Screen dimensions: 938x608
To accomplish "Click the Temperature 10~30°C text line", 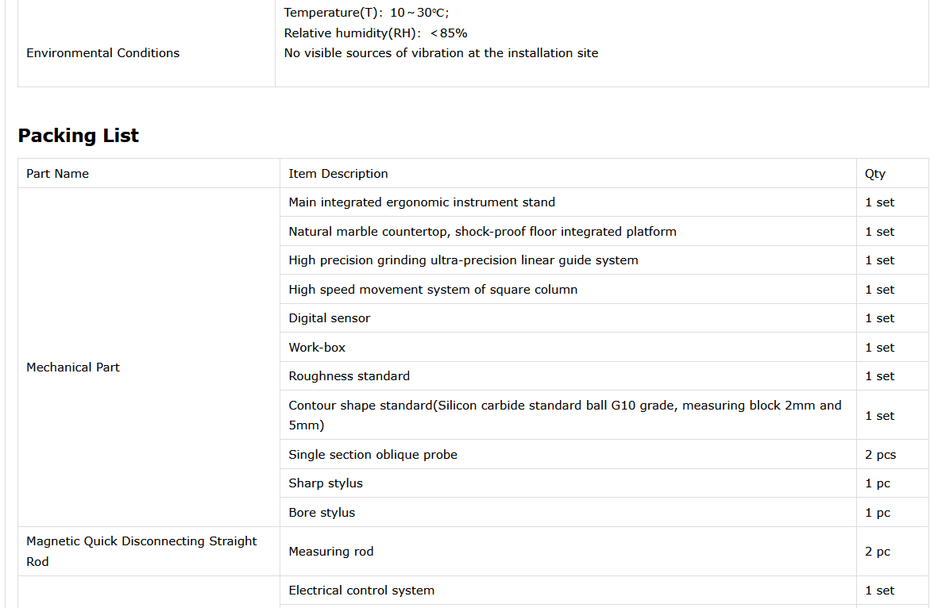I will (366, 13).
